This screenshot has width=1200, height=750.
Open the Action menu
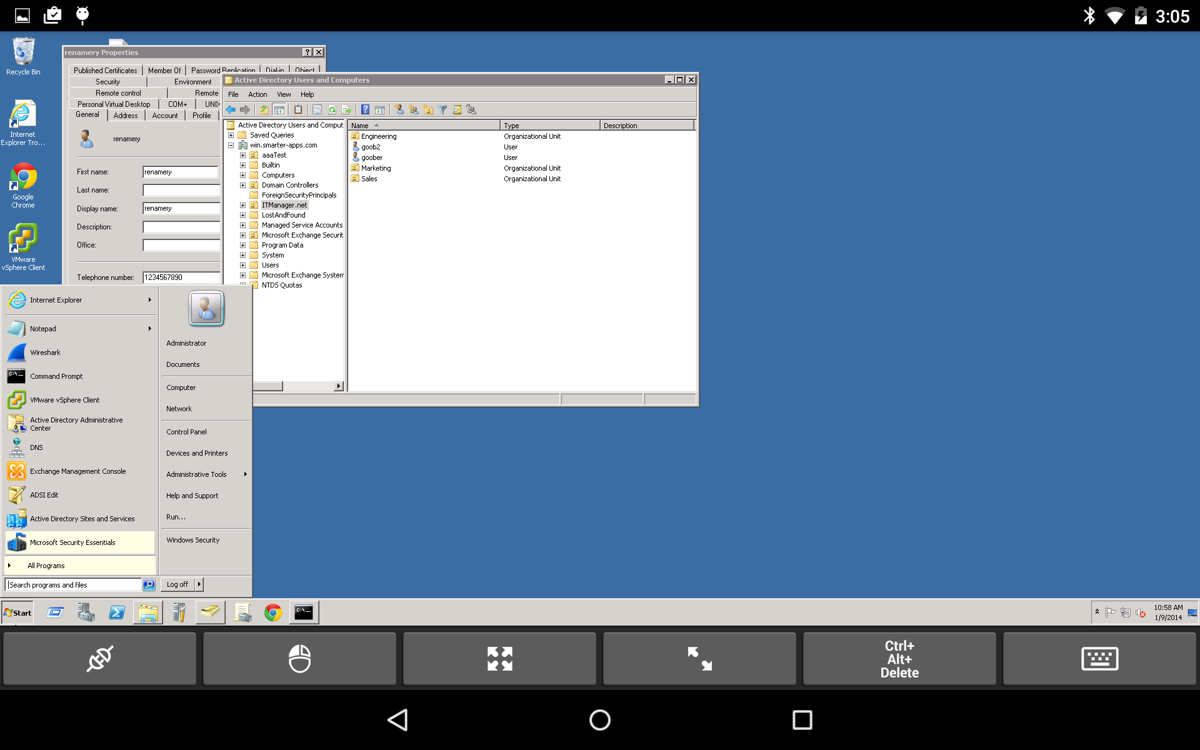pyautogui.click(x=257, y=94)
